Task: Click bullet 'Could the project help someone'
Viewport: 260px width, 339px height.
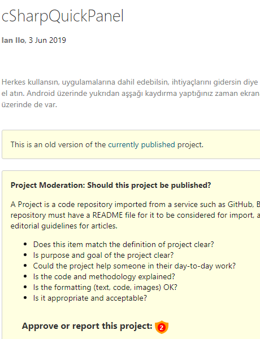Action: coord(135,266)
